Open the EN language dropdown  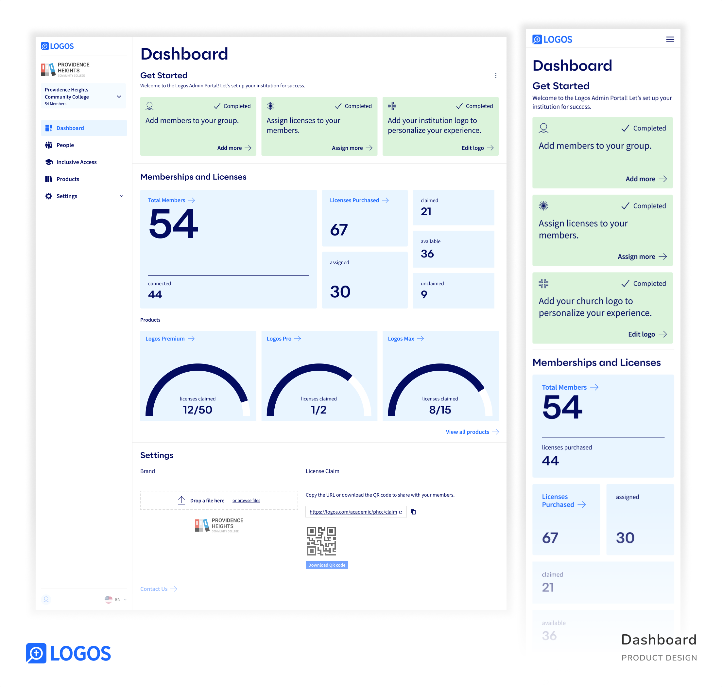(x=121, y=599)
